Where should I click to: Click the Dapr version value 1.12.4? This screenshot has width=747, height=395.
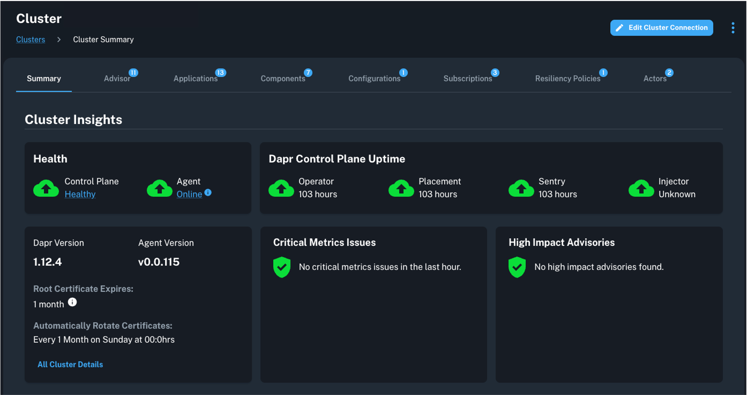tap(48, 262)
